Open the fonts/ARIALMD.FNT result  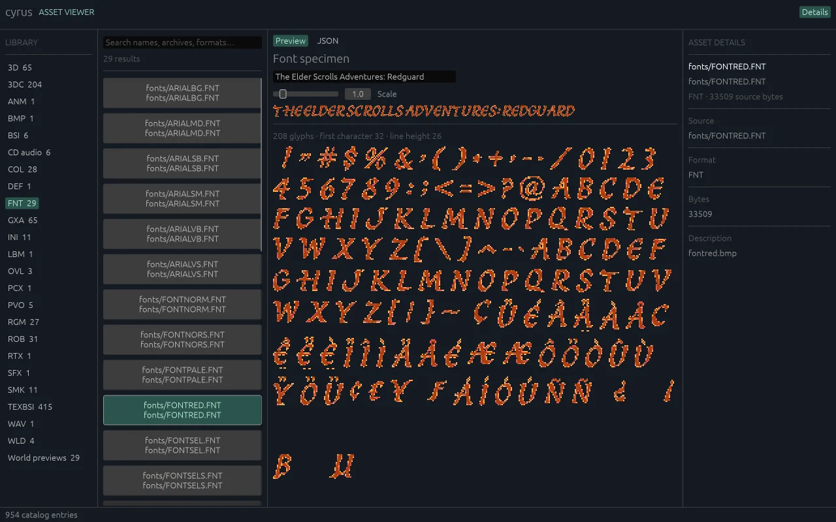[x=182, y=128]
